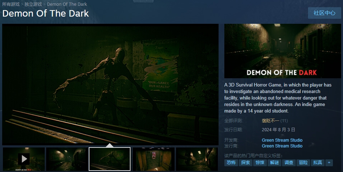
Task: Select the elevator door screenshot thumbnail
Action: (154, 159)
